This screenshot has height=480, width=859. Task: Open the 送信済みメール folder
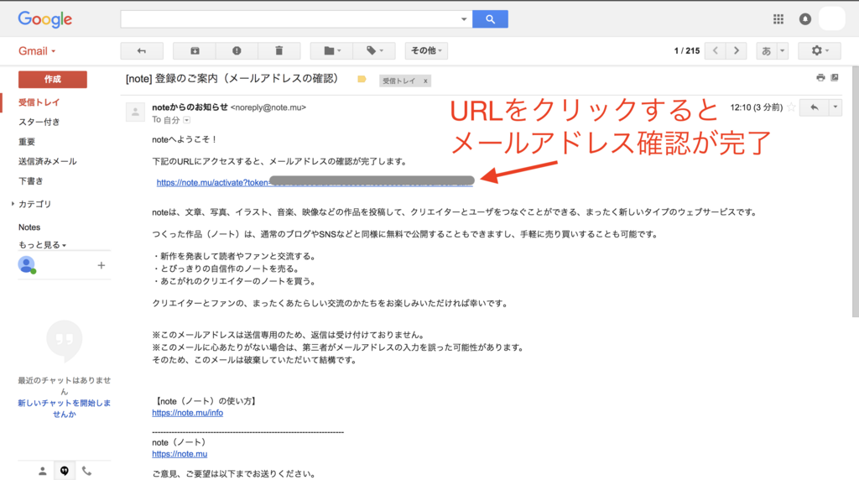tap(48, 161)
